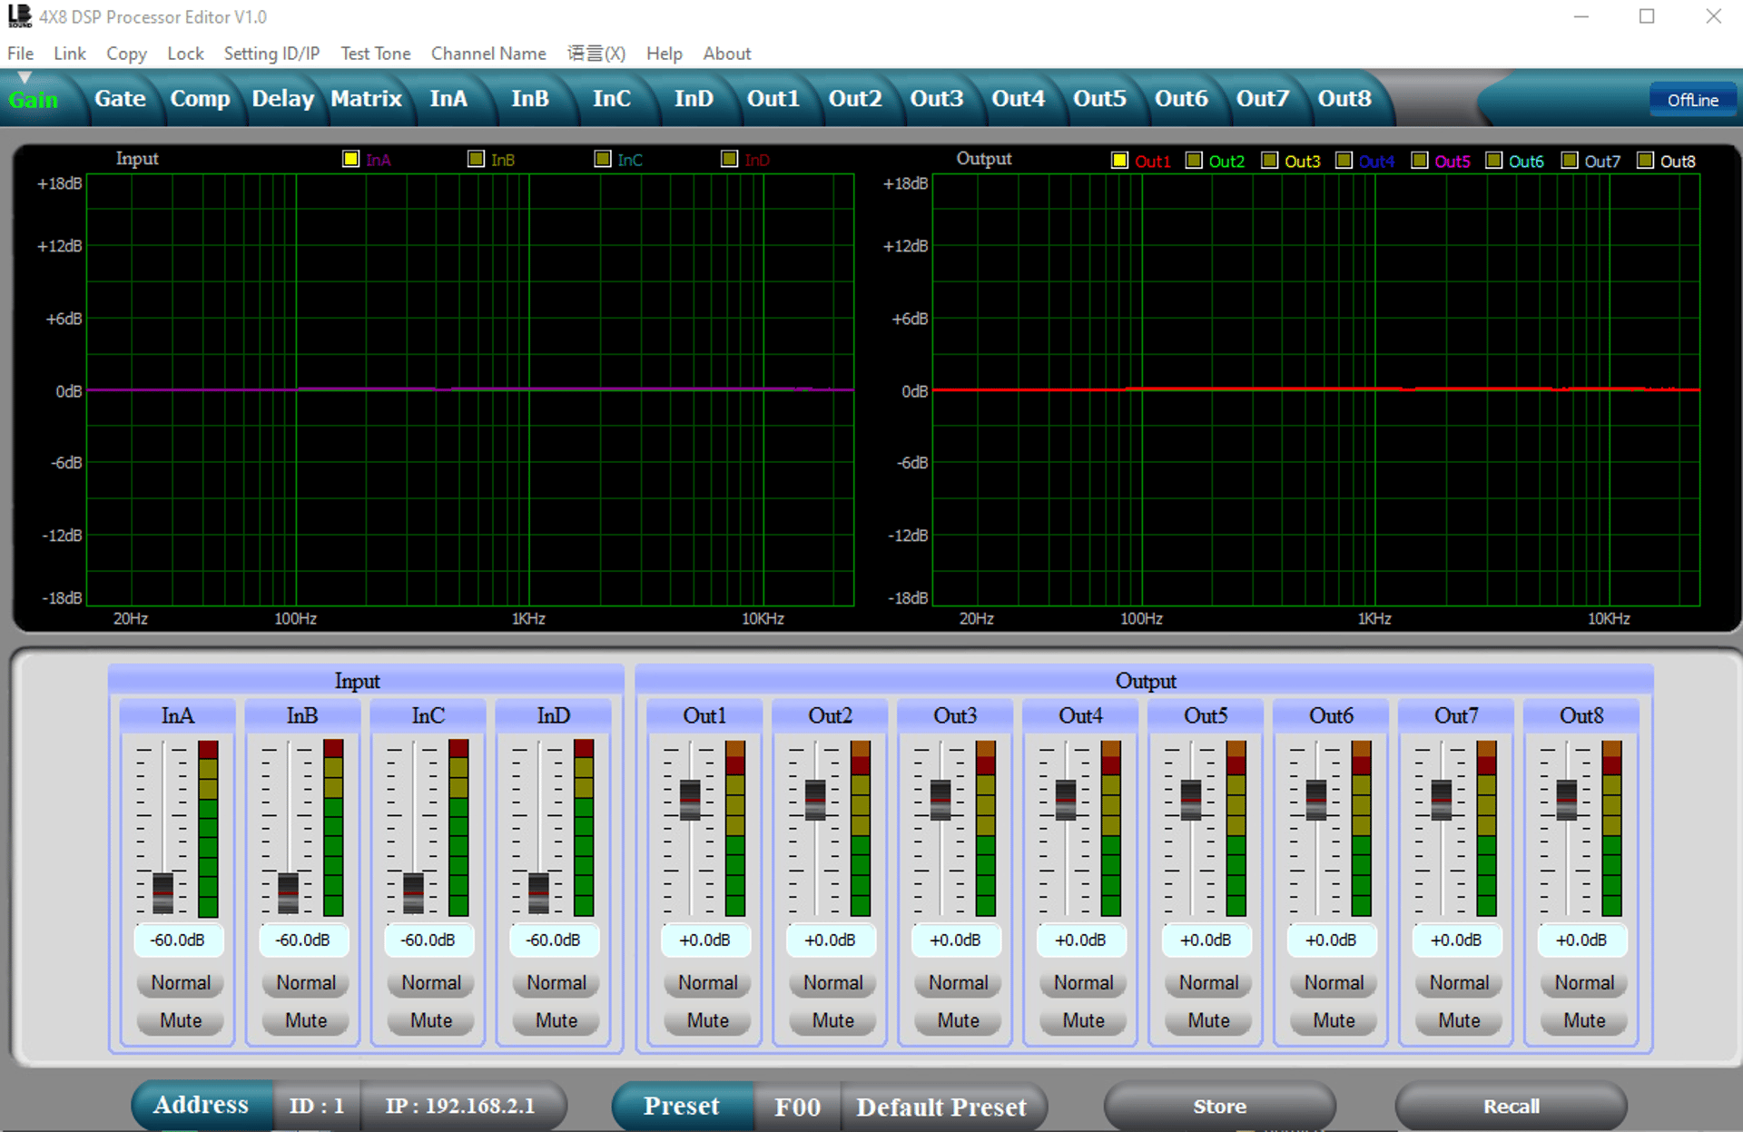Open the InA channel tab
Screen dimensions: 1743x1132
(x=448, y=98)
